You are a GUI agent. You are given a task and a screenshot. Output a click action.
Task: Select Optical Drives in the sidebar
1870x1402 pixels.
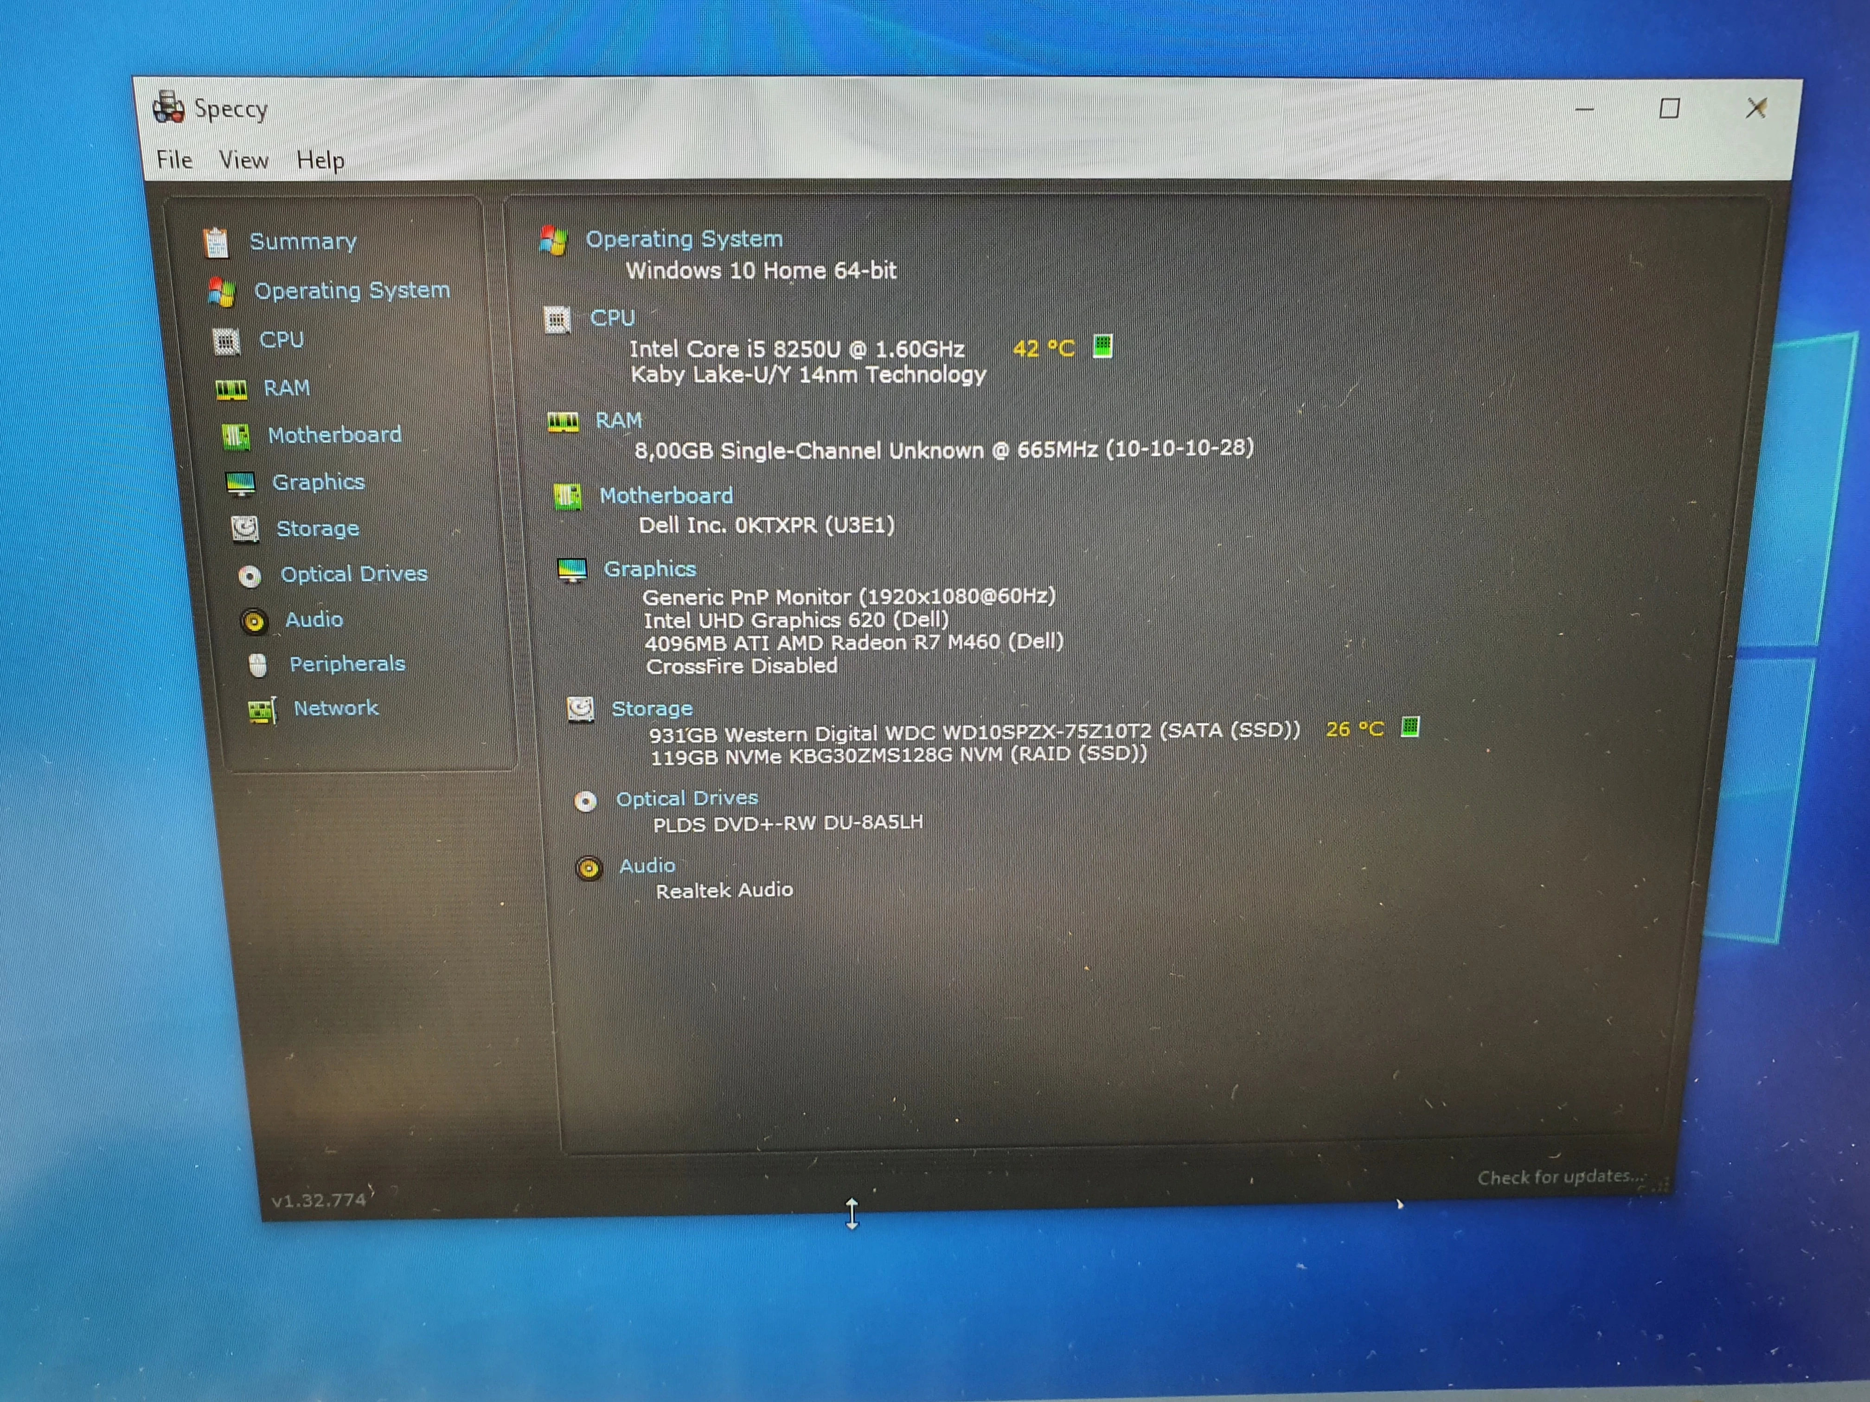(x=354, y=574)
